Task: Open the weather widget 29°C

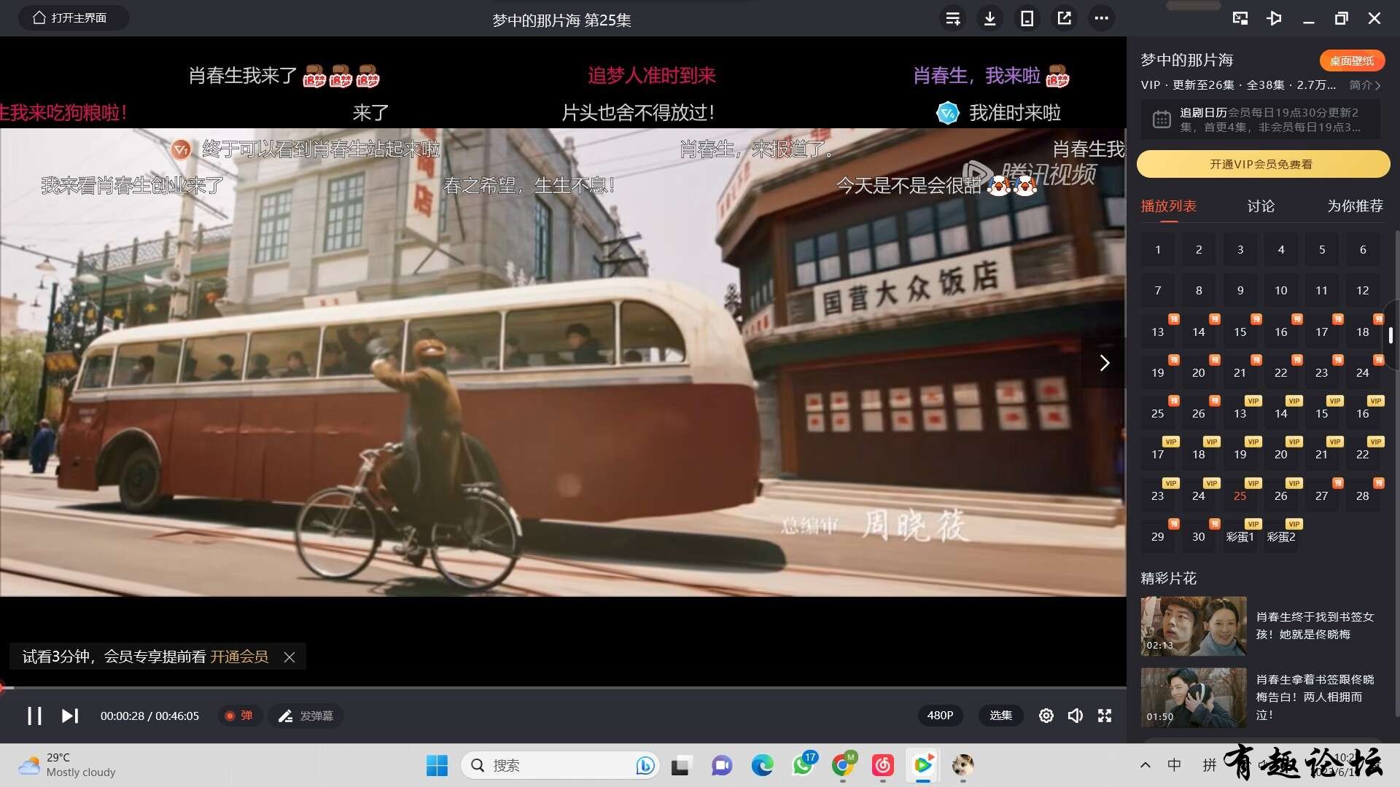Action: click(68, 765)
